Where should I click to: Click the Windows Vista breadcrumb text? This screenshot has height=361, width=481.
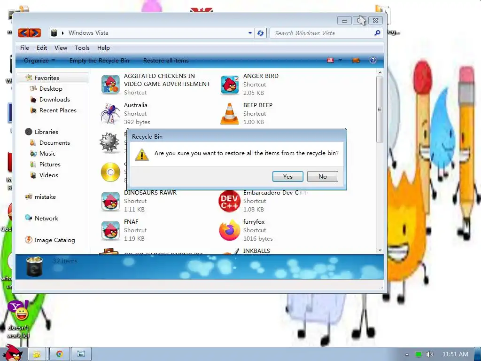point(88,33)
